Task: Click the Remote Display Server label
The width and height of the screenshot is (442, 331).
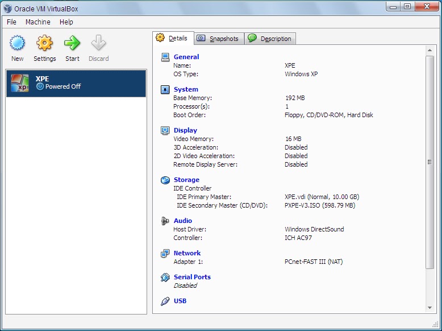Action: [x=205, y=164]
